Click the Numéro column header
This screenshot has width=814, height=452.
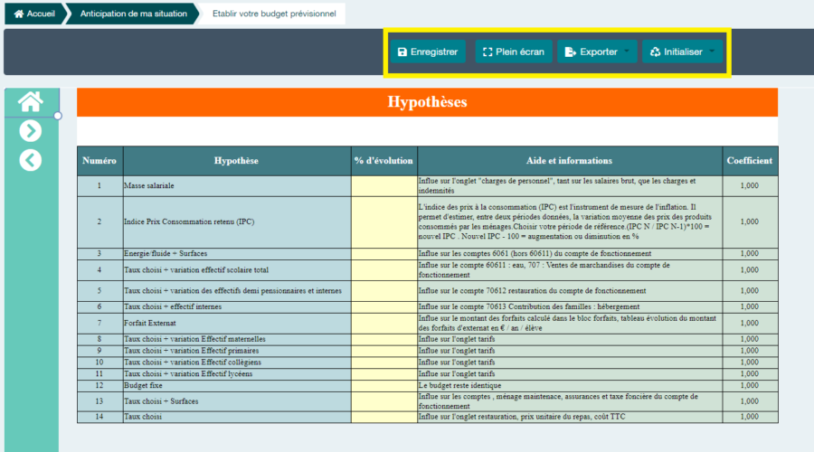coord(99,161)
